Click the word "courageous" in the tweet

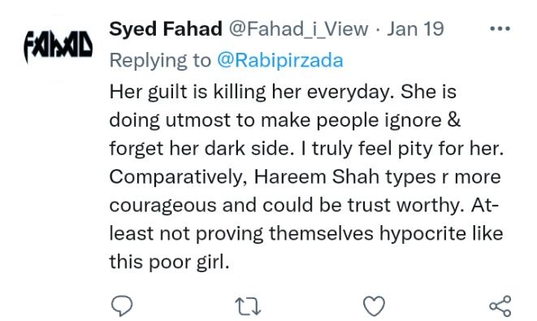pos(163,206)
